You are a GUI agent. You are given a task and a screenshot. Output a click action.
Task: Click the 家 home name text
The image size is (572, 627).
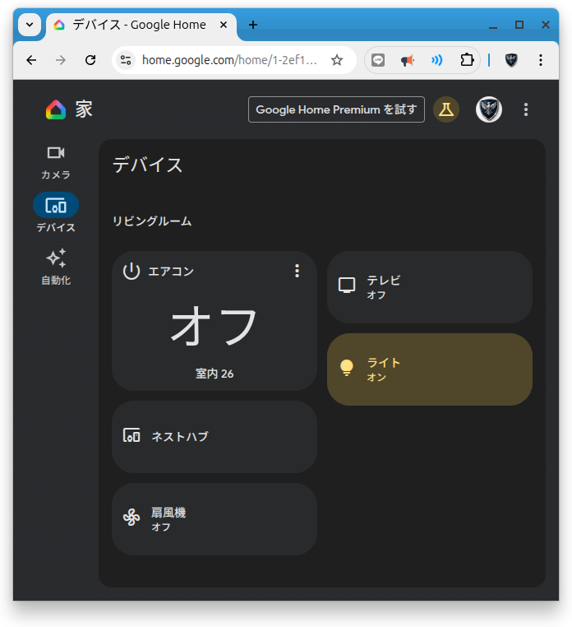(85, 109)
